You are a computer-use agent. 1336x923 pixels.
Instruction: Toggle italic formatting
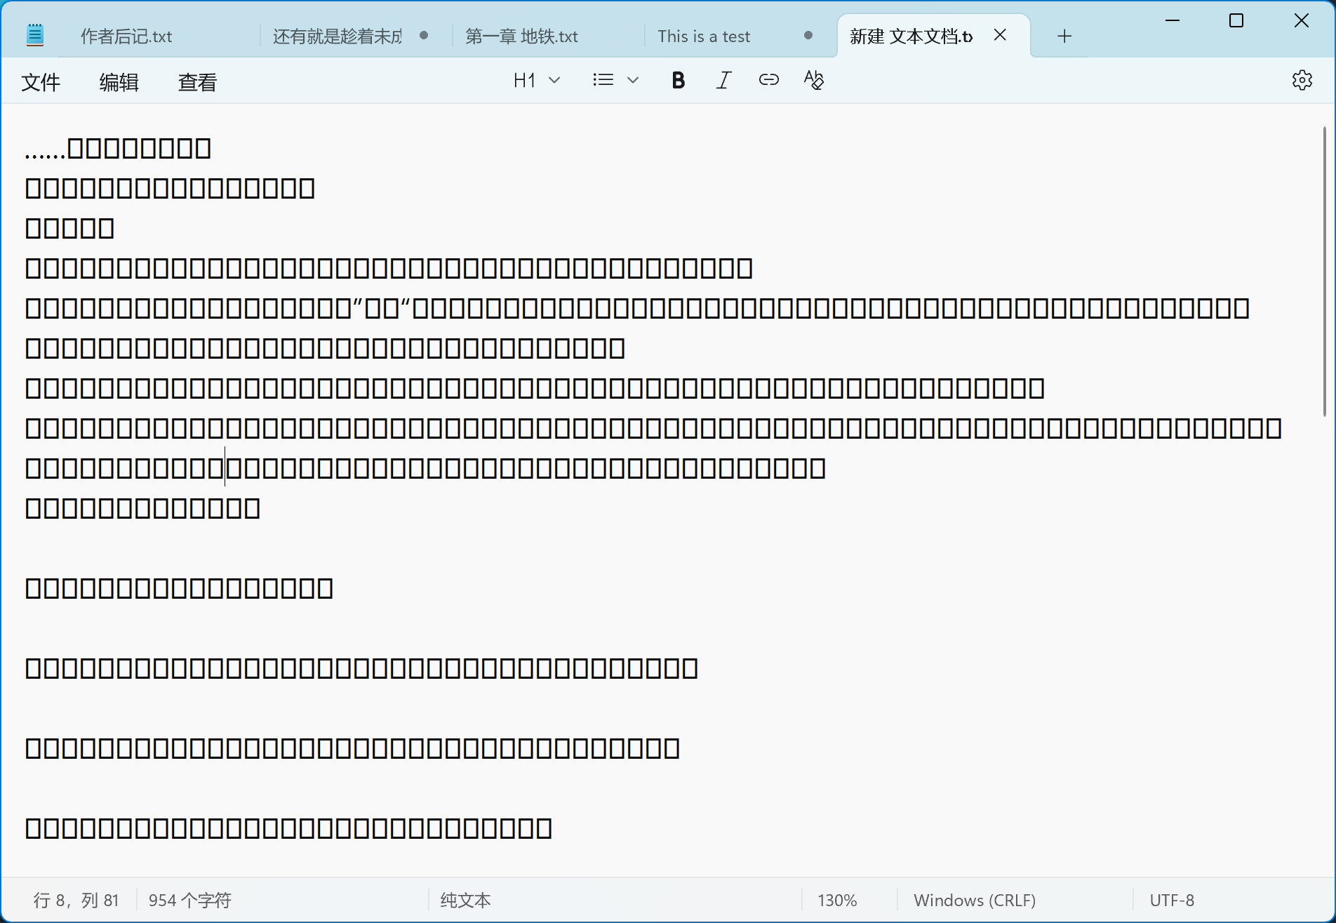723,81
